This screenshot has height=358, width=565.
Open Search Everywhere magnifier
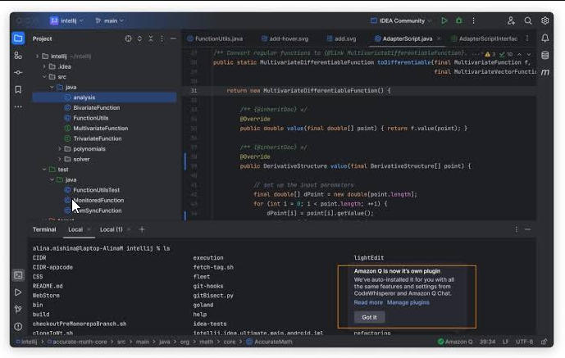click(x=528, y=20)
